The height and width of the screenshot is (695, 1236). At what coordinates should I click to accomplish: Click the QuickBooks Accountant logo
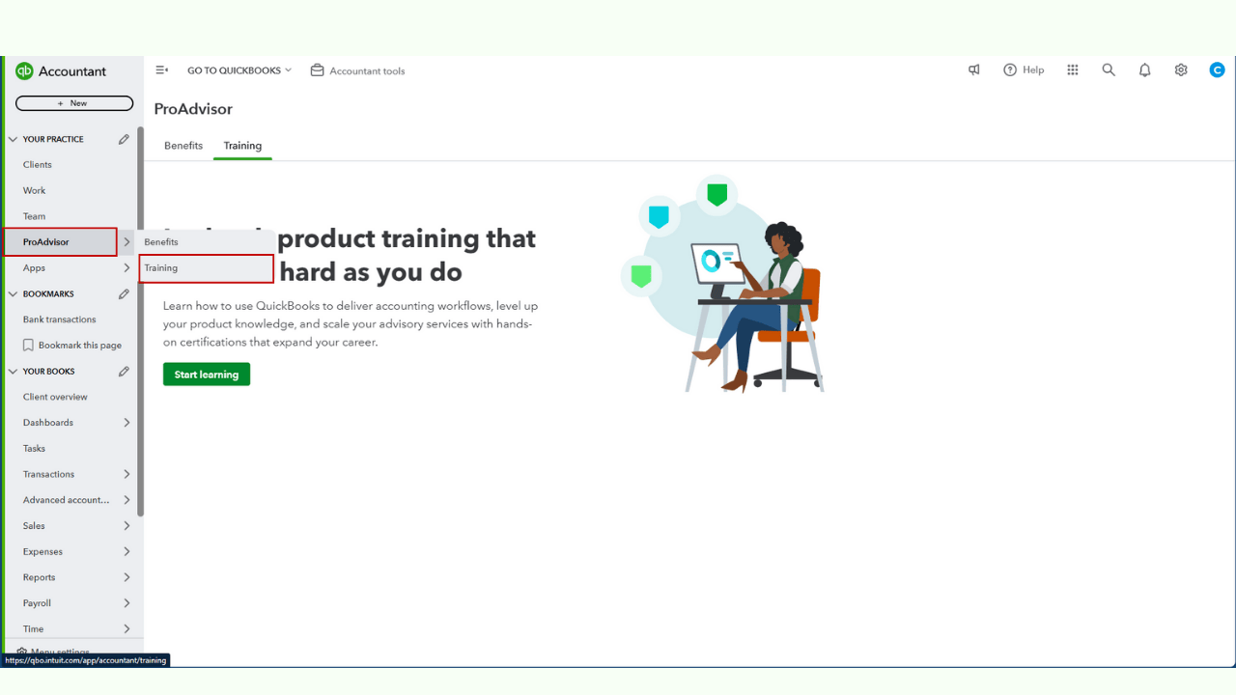click(61, 71)
